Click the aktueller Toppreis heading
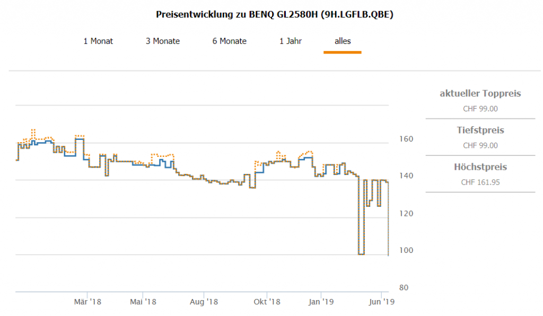Image resolution: width=543 pixels, height=316 pixels. 480,94
